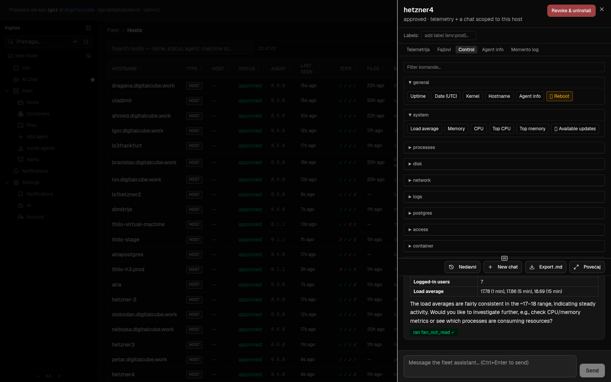Expand the postgres command group
The image size is (611, 382).
[504, 213]
